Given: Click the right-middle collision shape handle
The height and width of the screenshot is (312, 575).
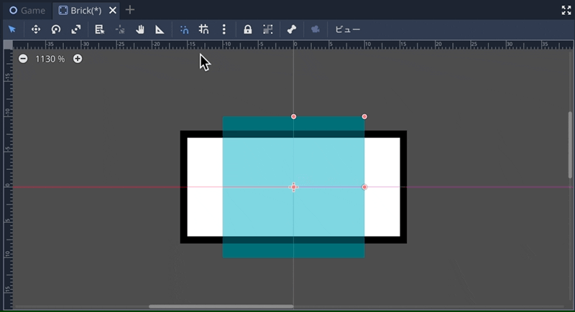Looking at the screenshot, I should (364, 187).
